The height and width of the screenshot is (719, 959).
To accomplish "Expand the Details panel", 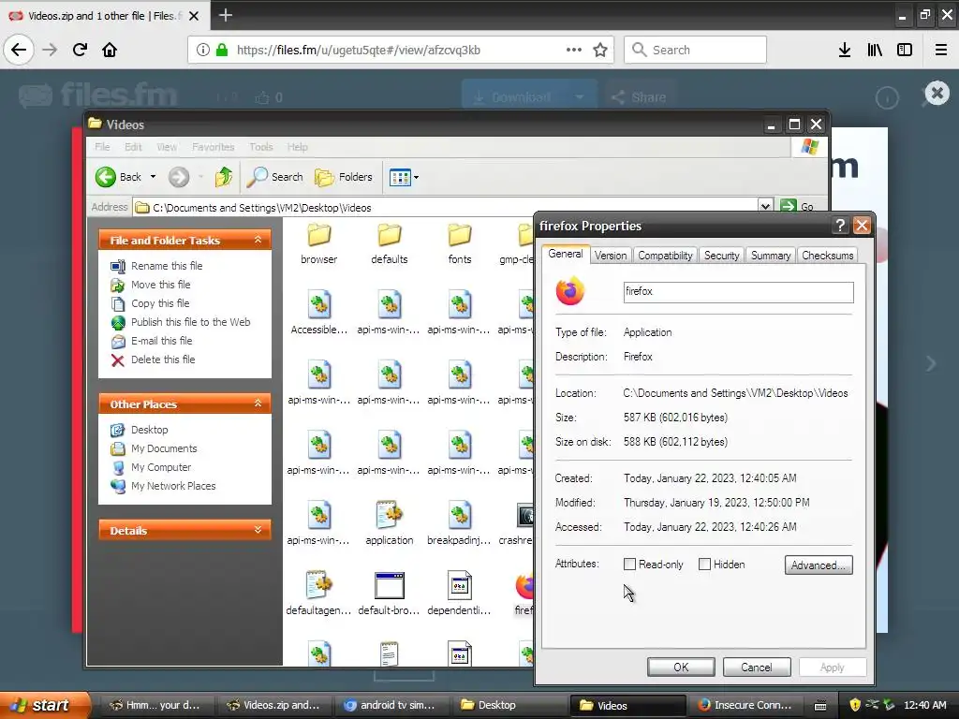I will (258, 530).
